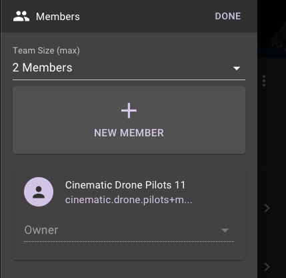Click the Team Size (max) label
Image resolution: width=286 pixels, height=278 pixels.
(x=46, y=51)
